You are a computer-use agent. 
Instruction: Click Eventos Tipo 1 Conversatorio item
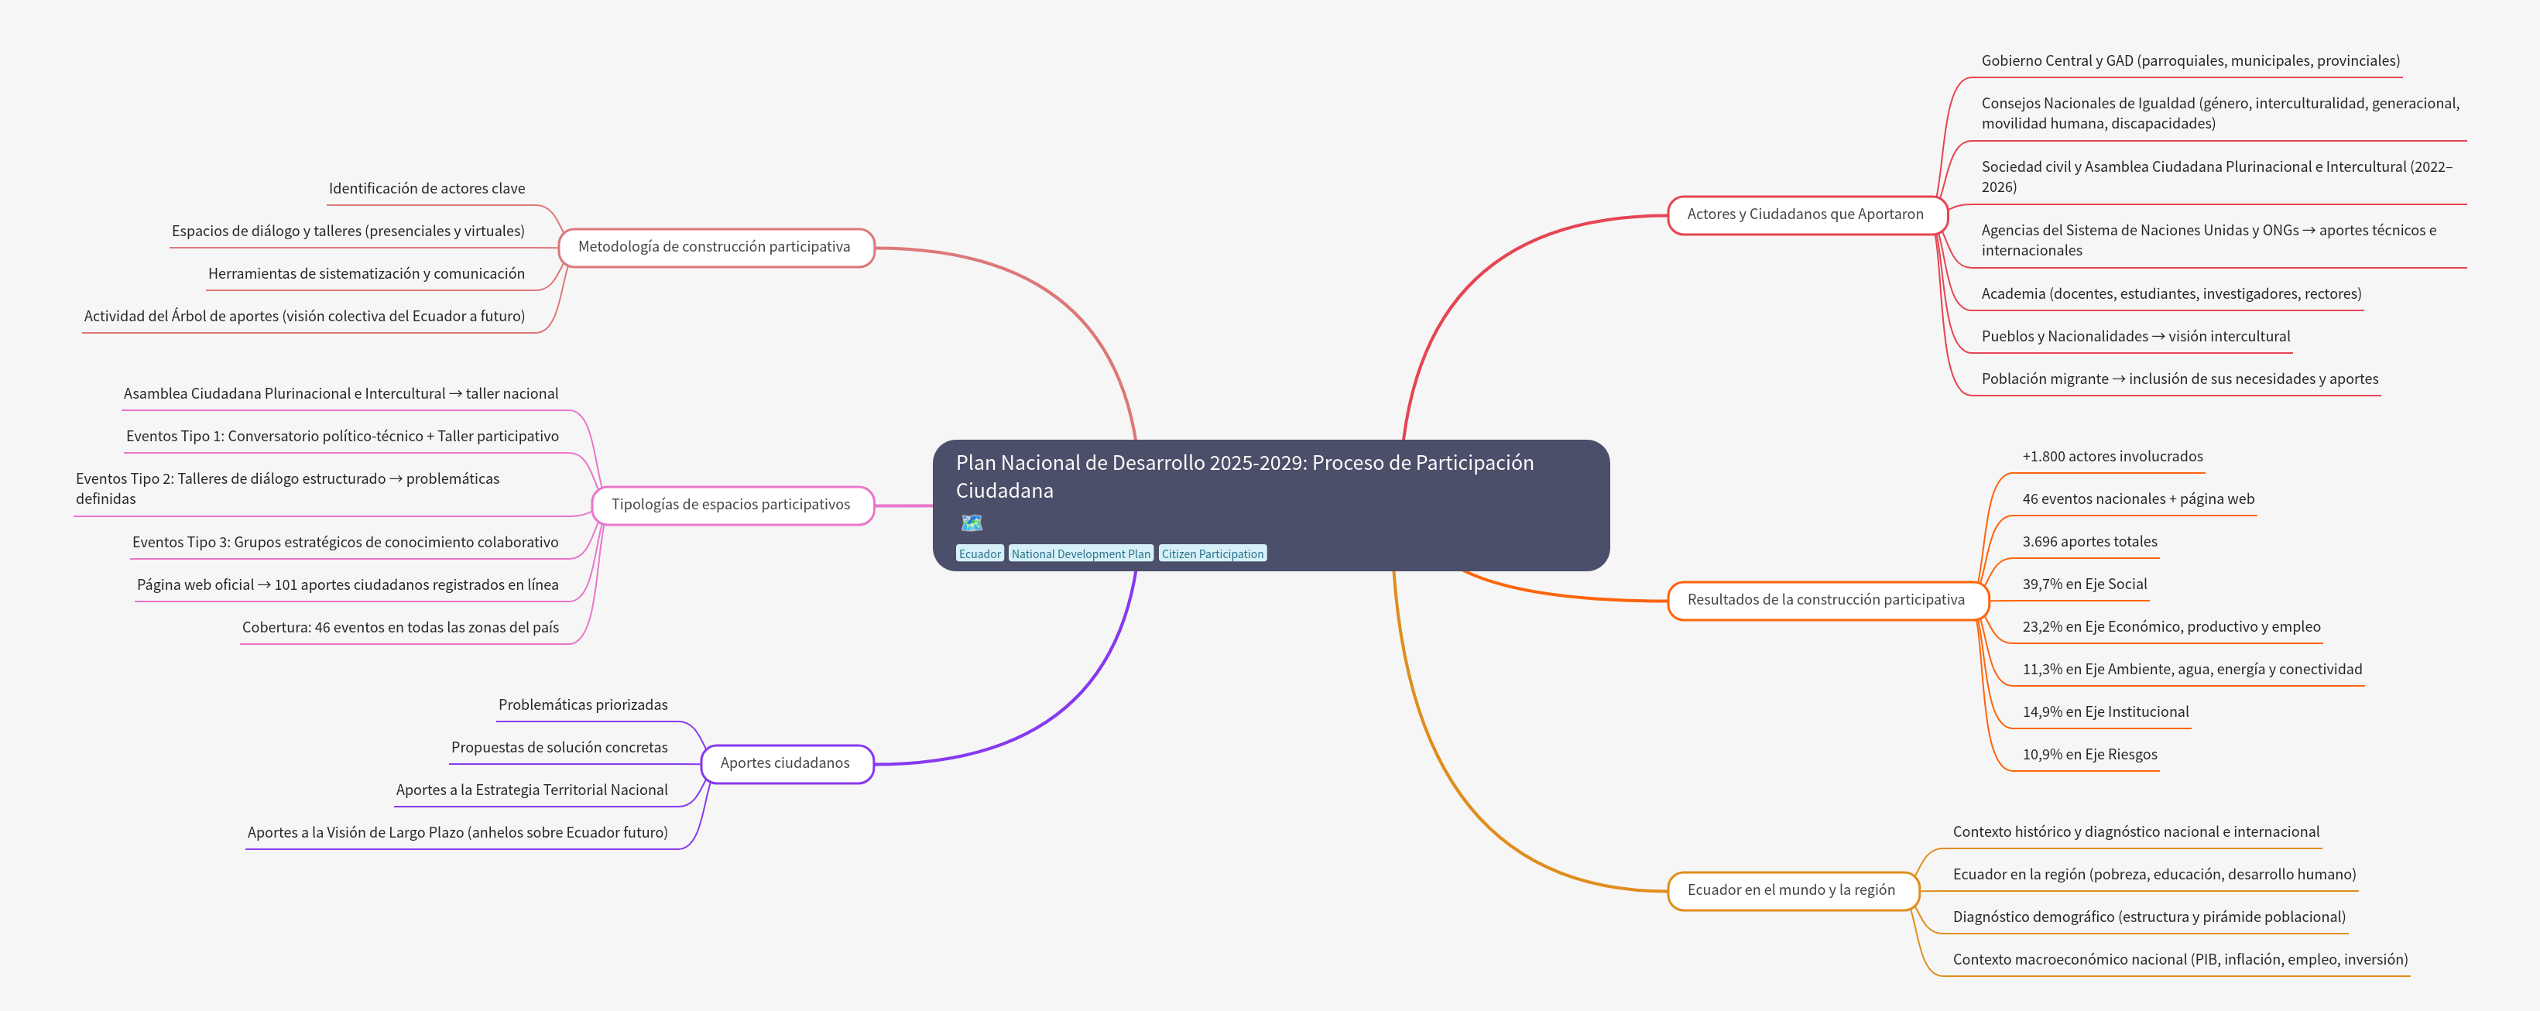click(x=342, y=436)
